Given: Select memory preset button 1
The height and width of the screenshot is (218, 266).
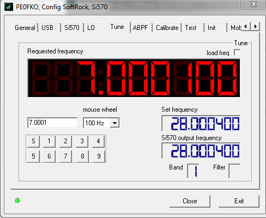Looking at the screenshot, I should point(49,141).
